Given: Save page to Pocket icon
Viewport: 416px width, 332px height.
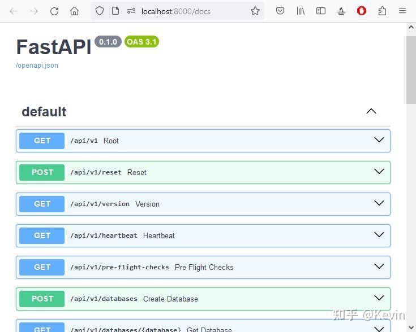Looking at the screenshot, I should (280, 11).
